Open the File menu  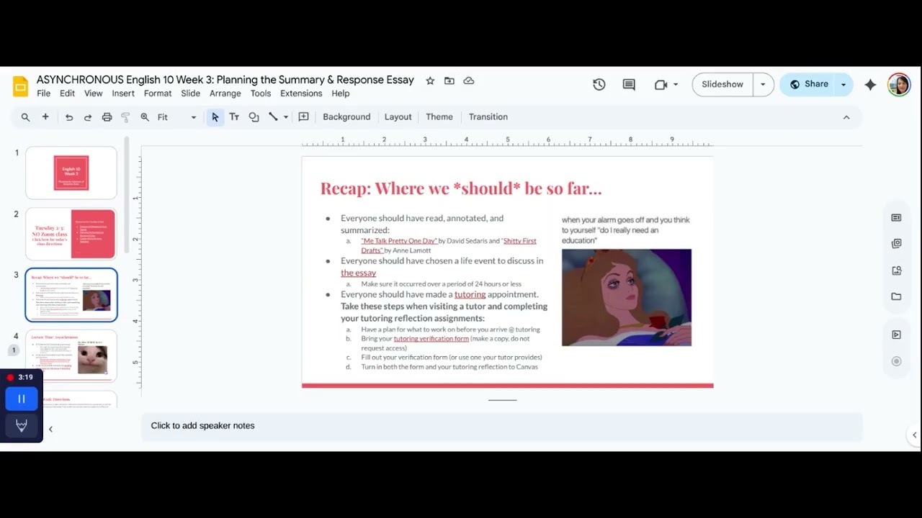click(44, 94)
